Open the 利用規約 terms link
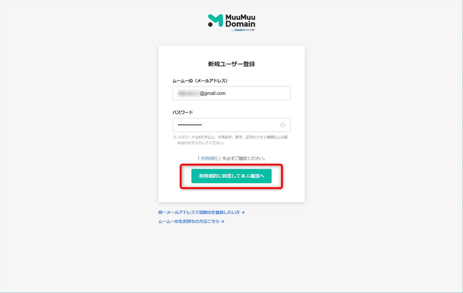463x293 pixels. (209, 158)
